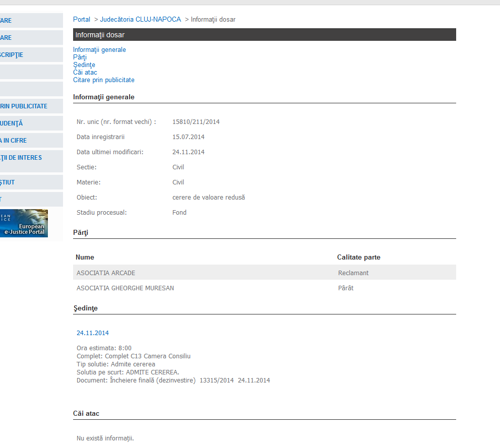Open the sidebar item ending in A IN CIFRE

(14, 141)
